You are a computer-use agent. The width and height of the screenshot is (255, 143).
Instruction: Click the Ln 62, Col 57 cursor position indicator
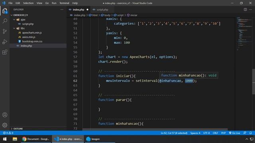[174, 133]
